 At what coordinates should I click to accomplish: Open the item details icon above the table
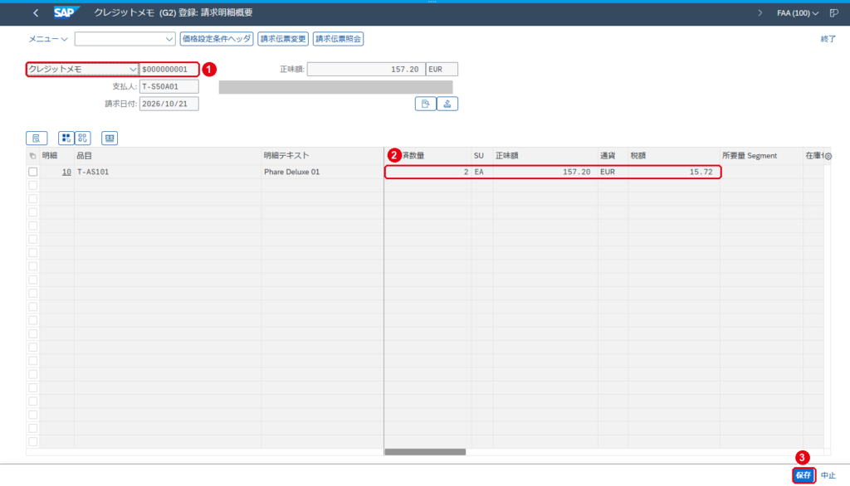(37, 139)
